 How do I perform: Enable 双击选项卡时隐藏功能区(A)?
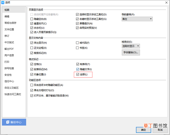point(32,85)
